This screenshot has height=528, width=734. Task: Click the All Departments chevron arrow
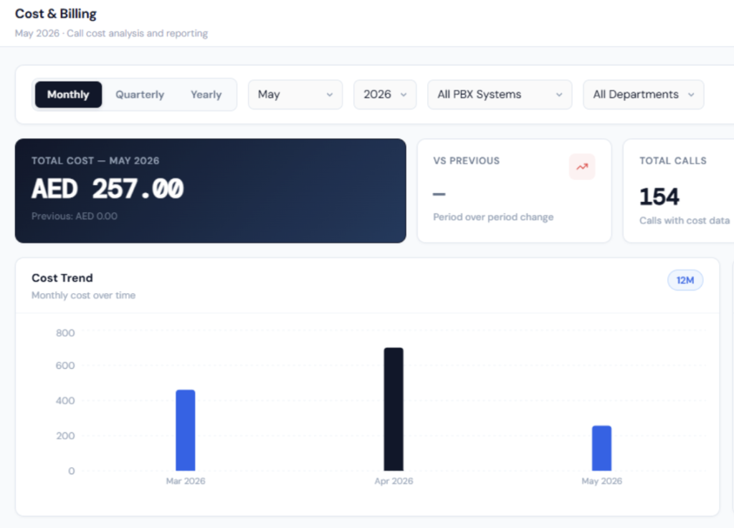(691, 95)
